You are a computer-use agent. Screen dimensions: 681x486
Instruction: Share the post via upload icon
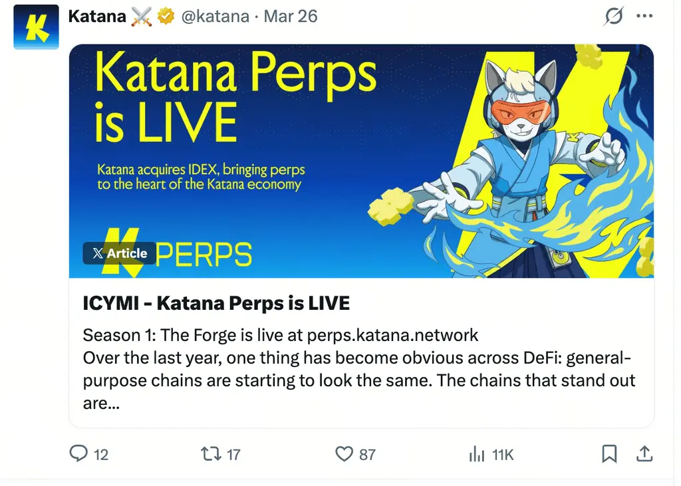coord(644,454)
